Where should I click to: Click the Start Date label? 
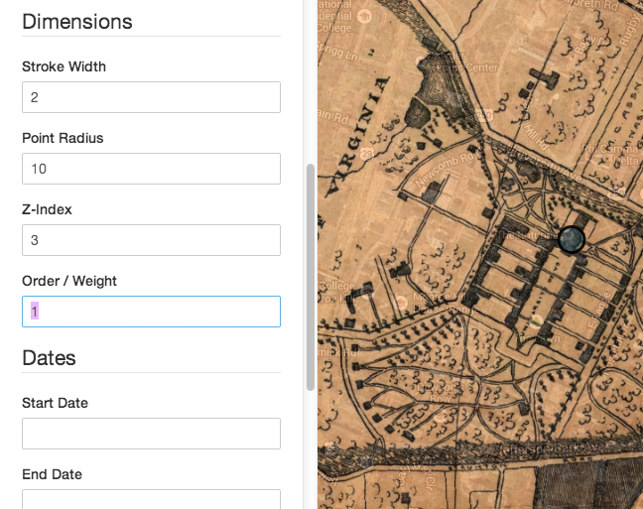point(55,403)
